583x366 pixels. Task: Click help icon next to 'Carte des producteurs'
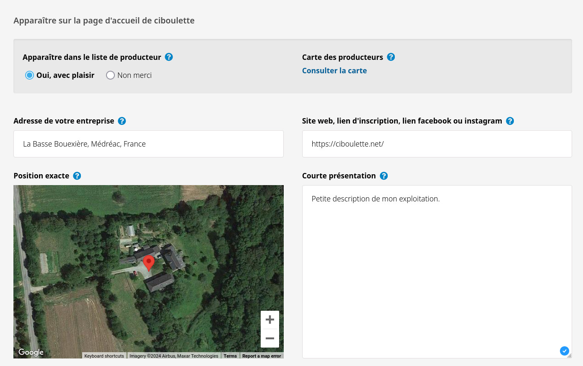[391, 57]
